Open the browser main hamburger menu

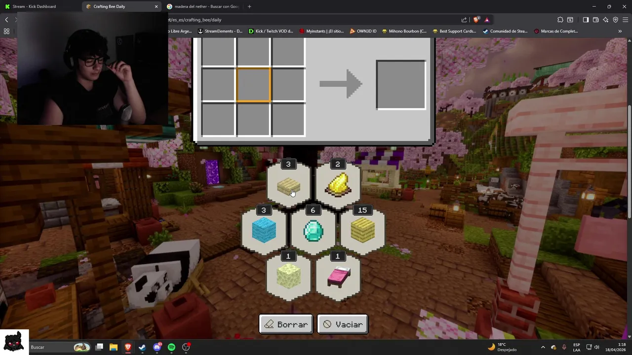(626, 20)
